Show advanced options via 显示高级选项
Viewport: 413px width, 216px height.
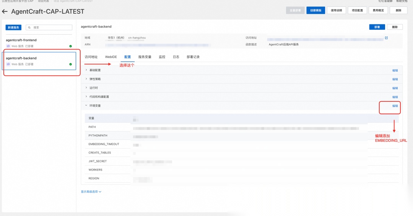tap(91, 192)
